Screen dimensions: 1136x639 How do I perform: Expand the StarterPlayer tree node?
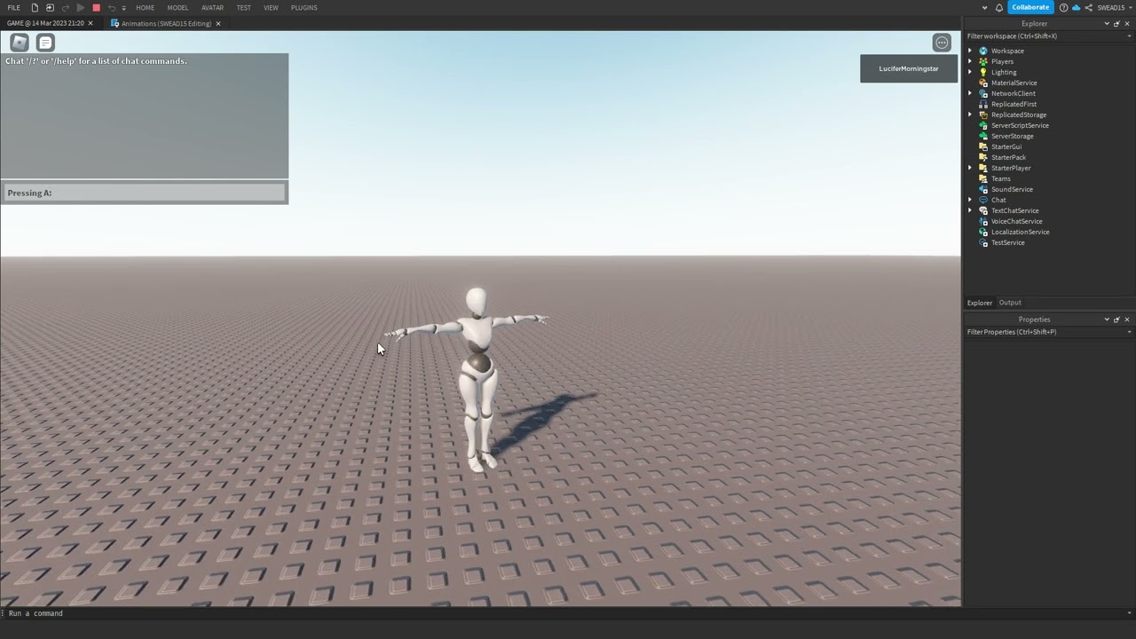click(x=970, y=168)
